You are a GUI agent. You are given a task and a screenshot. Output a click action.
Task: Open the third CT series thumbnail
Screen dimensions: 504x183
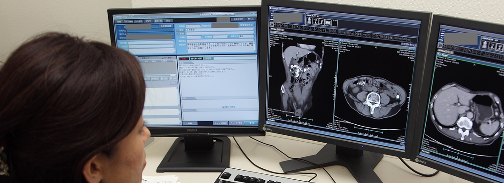322,22
